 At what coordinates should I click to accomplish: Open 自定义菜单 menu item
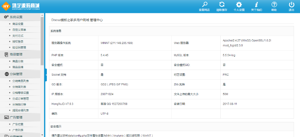coord(19,30)
